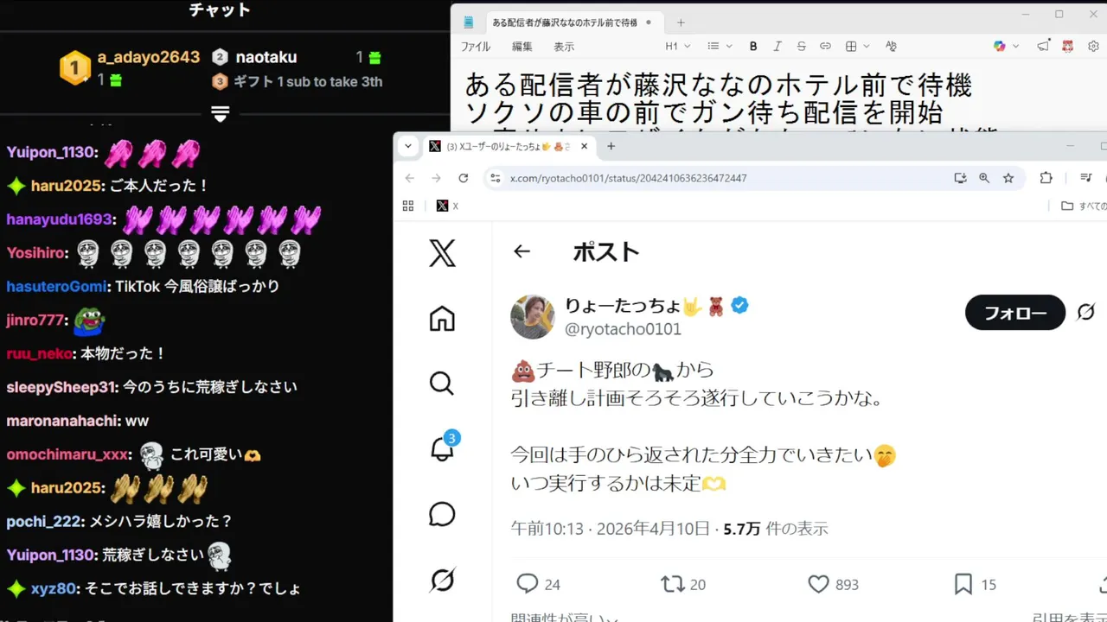1107x622 pixels.
Task: Open the 編集 menu in Notepad
Action: click(522, 47)
